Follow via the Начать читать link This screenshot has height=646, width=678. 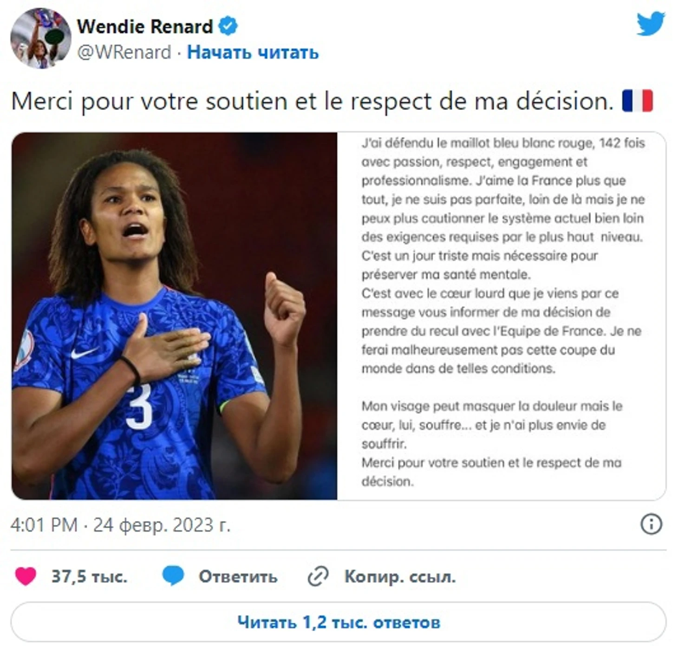253,52
